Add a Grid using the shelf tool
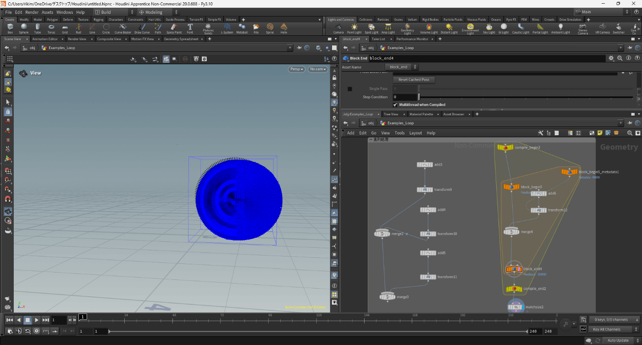The height and width of the screenshot is (345, 642). [x=65, y=28]
